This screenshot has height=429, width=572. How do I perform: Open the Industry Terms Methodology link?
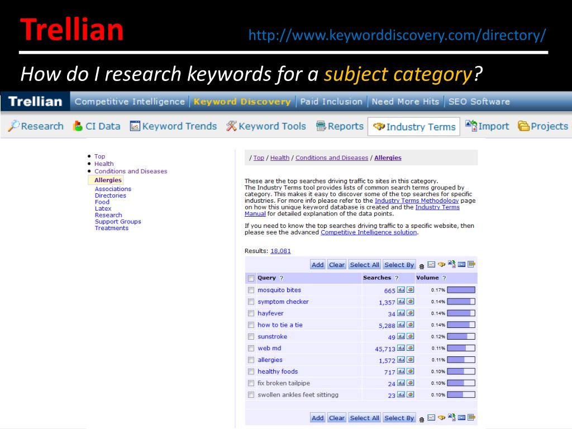[x=417, y=201]
